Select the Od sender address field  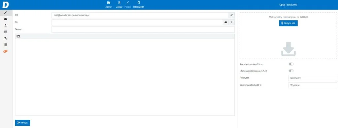140,15
